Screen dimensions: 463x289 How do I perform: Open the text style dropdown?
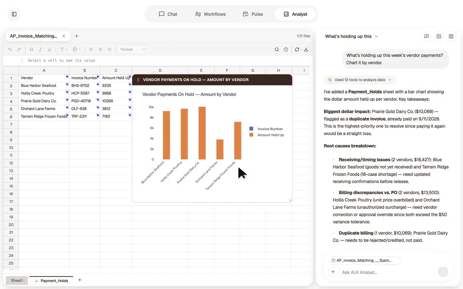pyautogui.click(x=63, y=50)
